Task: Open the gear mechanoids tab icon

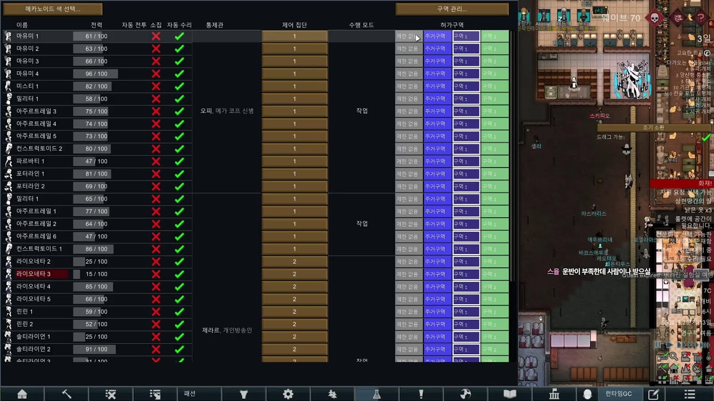Action: coord(288,394)
